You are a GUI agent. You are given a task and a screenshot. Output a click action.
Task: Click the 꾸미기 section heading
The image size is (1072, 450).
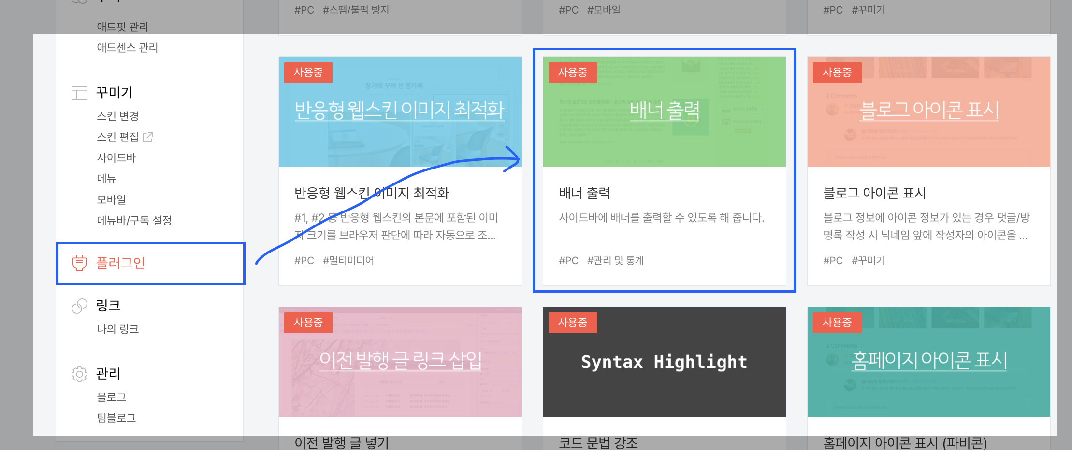(114, 92)
